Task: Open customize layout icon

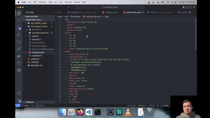Action: tap(194, 7)
